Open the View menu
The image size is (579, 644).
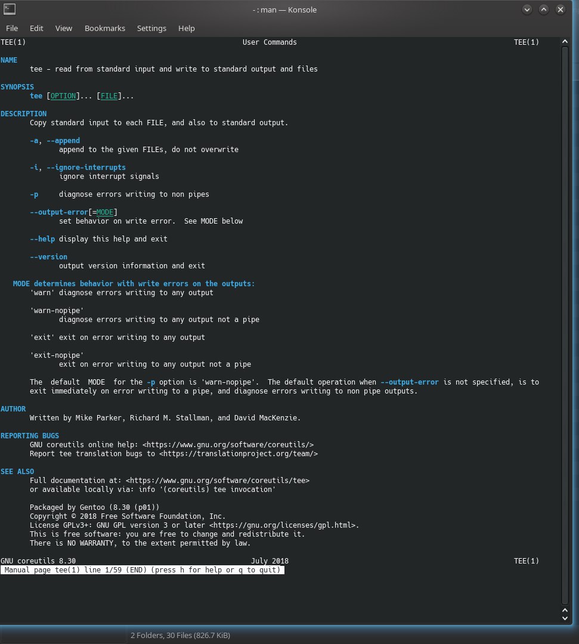pyautogui.click(x=64, y=29)
